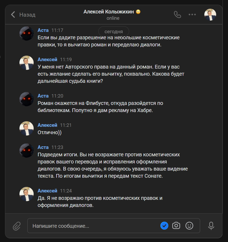Record a voice message with the microphone
228x242 pixels.
pos(211,226)
